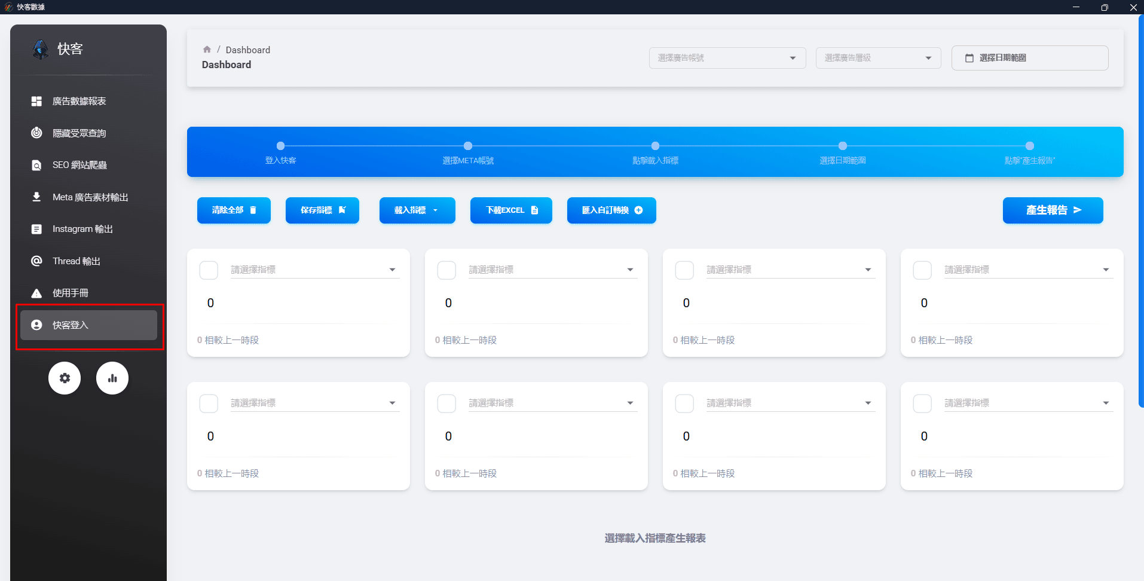Open 使用手冊 manual entry
This screenshot has height=581, width=1144.
point(70,293)
